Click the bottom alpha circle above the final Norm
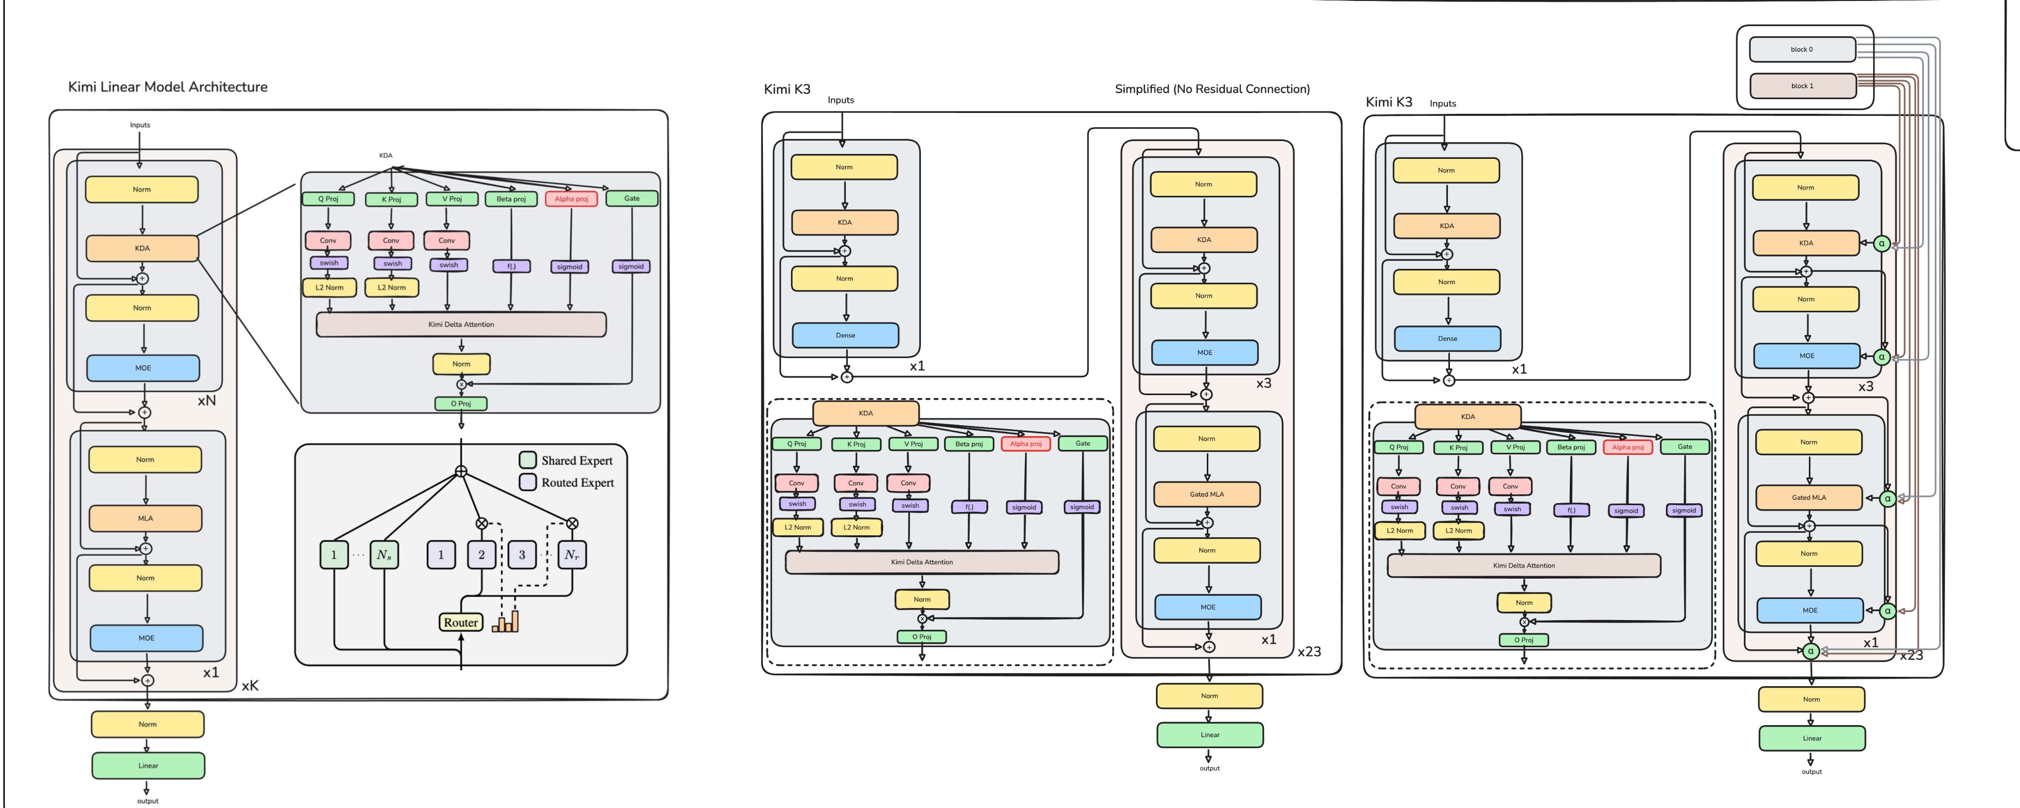Image resolution: width=2020 pixels, height=808 pixels. point(1810,651)
